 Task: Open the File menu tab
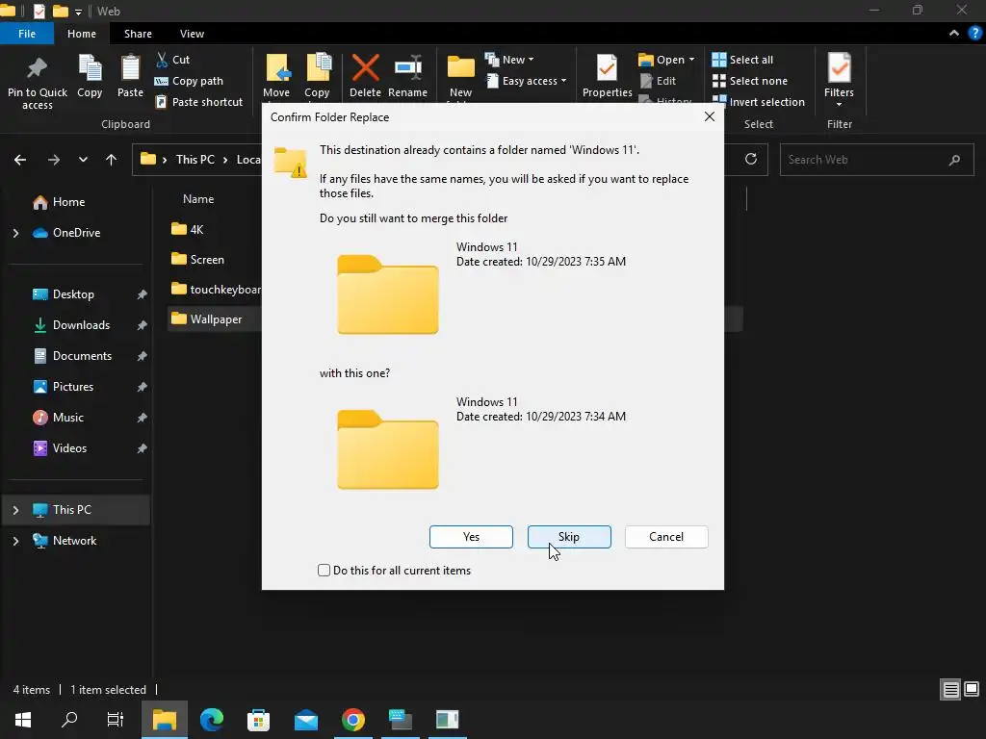27,34
